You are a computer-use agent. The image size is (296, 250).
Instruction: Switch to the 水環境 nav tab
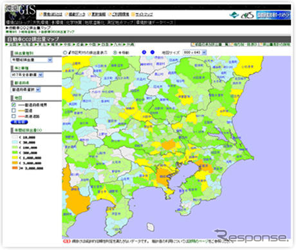[x=57, y=23]
